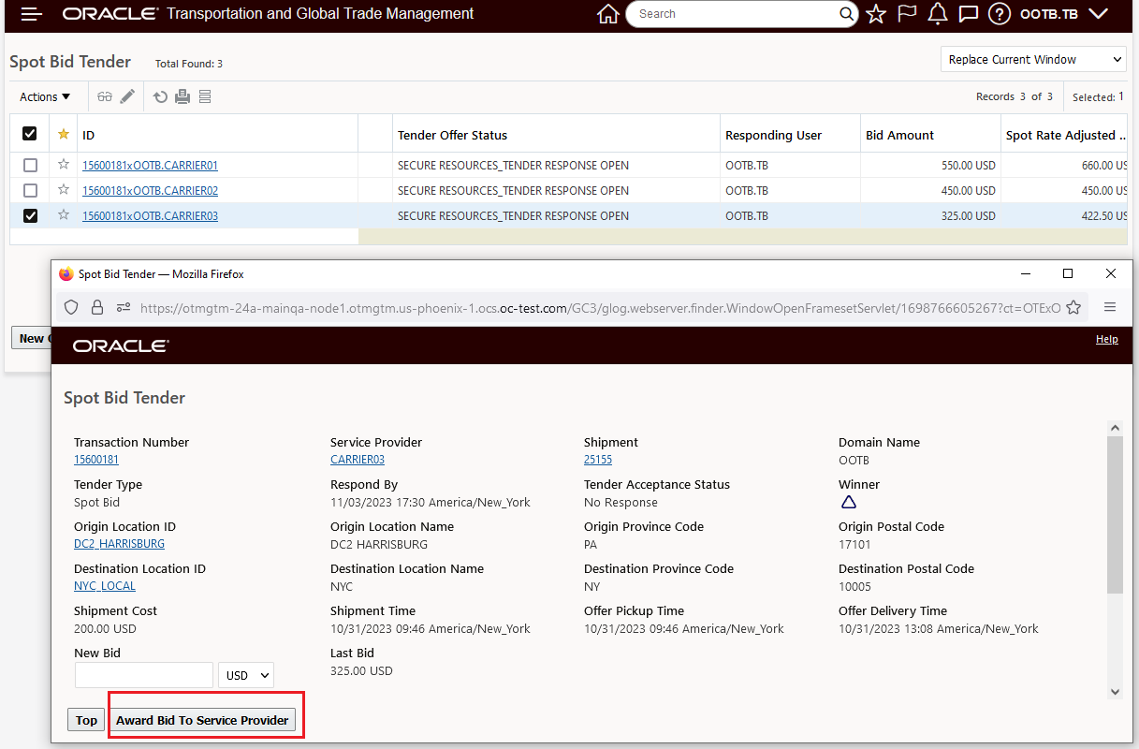Viewport: 1139px width, 749px height.
Task: Click the list layout icon in toolbar
Action: coord(205,96)
